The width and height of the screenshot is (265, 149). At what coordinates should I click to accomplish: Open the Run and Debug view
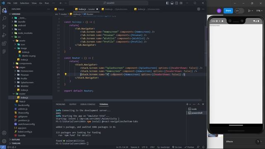point(4,35)
